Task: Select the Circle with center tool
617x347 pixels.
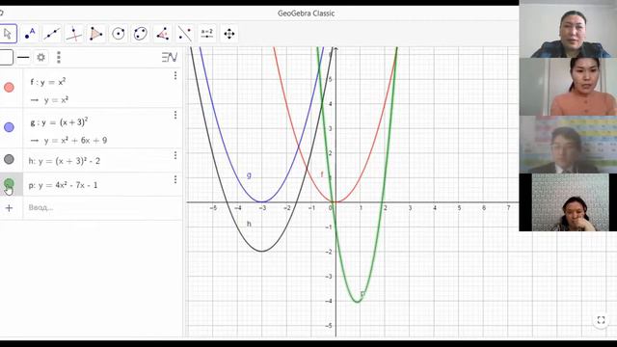Action: (118, 34)
